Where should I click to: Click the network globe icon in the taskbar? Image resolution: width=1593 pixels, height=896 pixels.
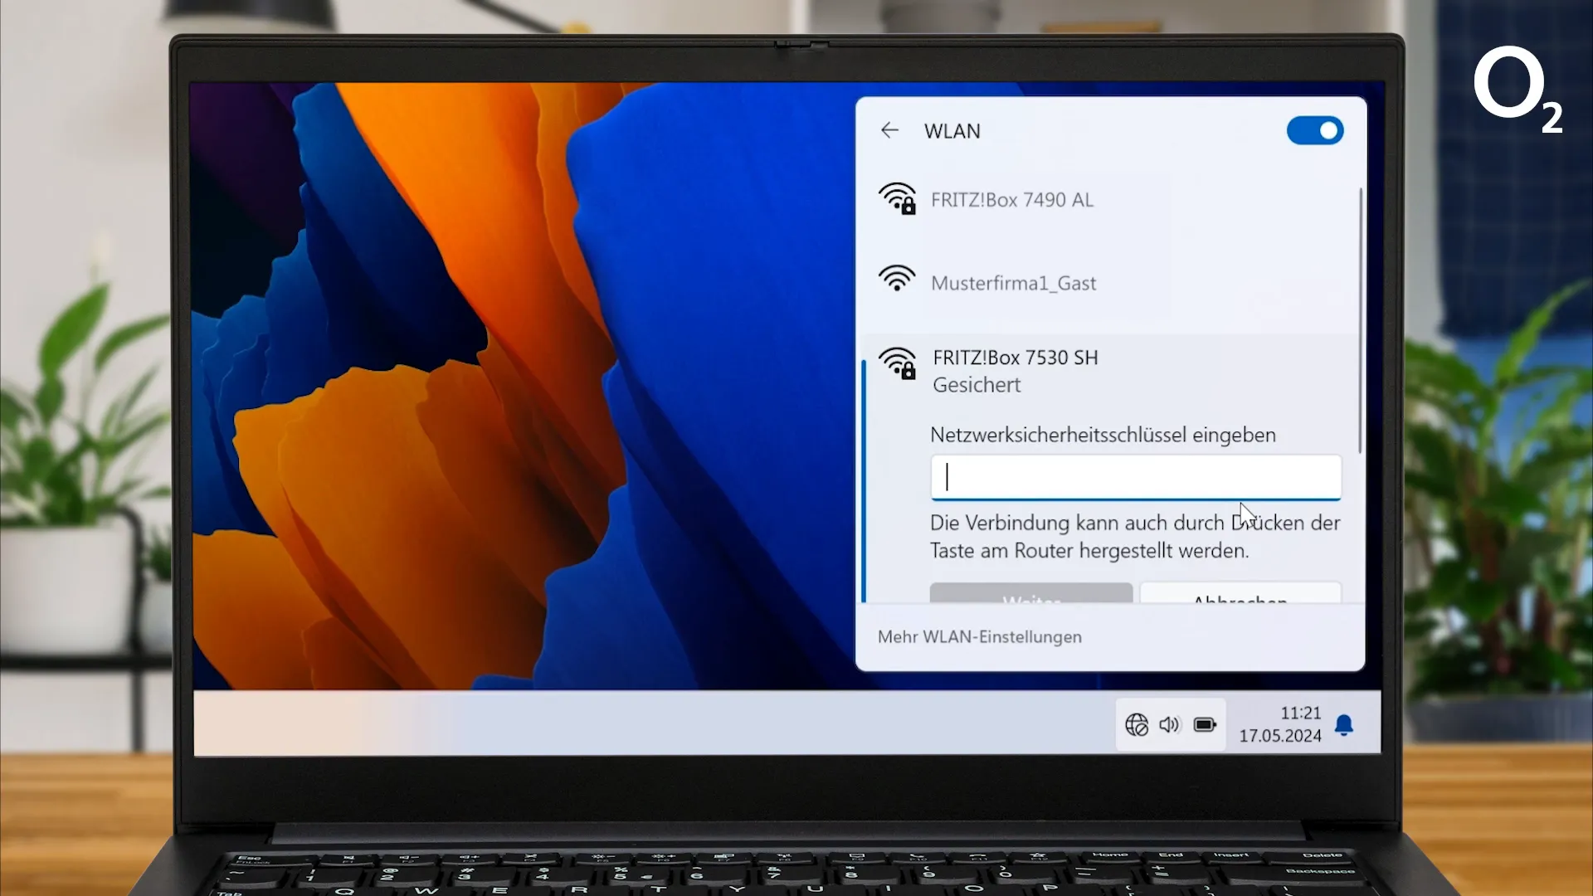pyautogui.click(x=1137, y=724)
